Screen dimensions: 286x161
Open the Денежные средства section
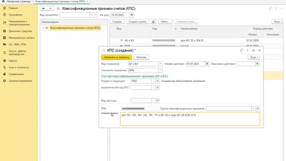coord(20,31)
